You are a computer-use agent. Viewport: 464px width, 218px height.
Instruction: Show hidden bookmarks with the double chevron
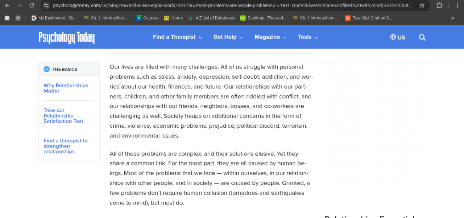point(452,18)
